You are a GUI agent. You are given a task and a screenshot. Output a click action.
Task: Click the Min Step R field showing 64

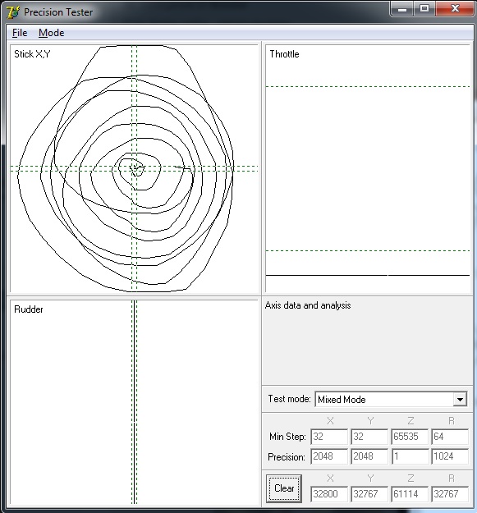click(x=450, y=437)
